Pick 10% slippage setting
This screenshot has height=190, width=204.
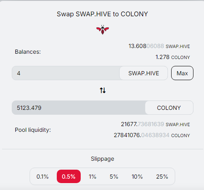[137, 177]
